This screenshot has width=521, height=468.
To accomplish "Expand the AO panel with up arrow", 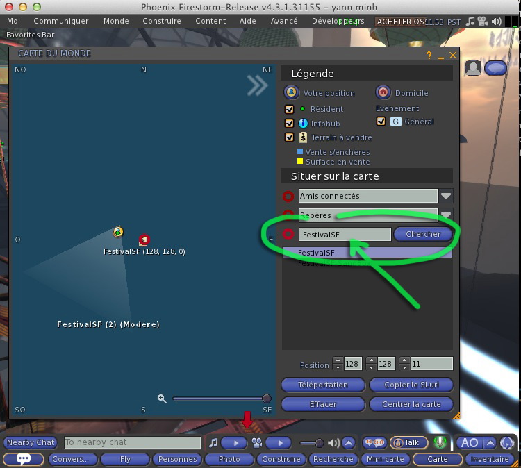I will 490,442.
